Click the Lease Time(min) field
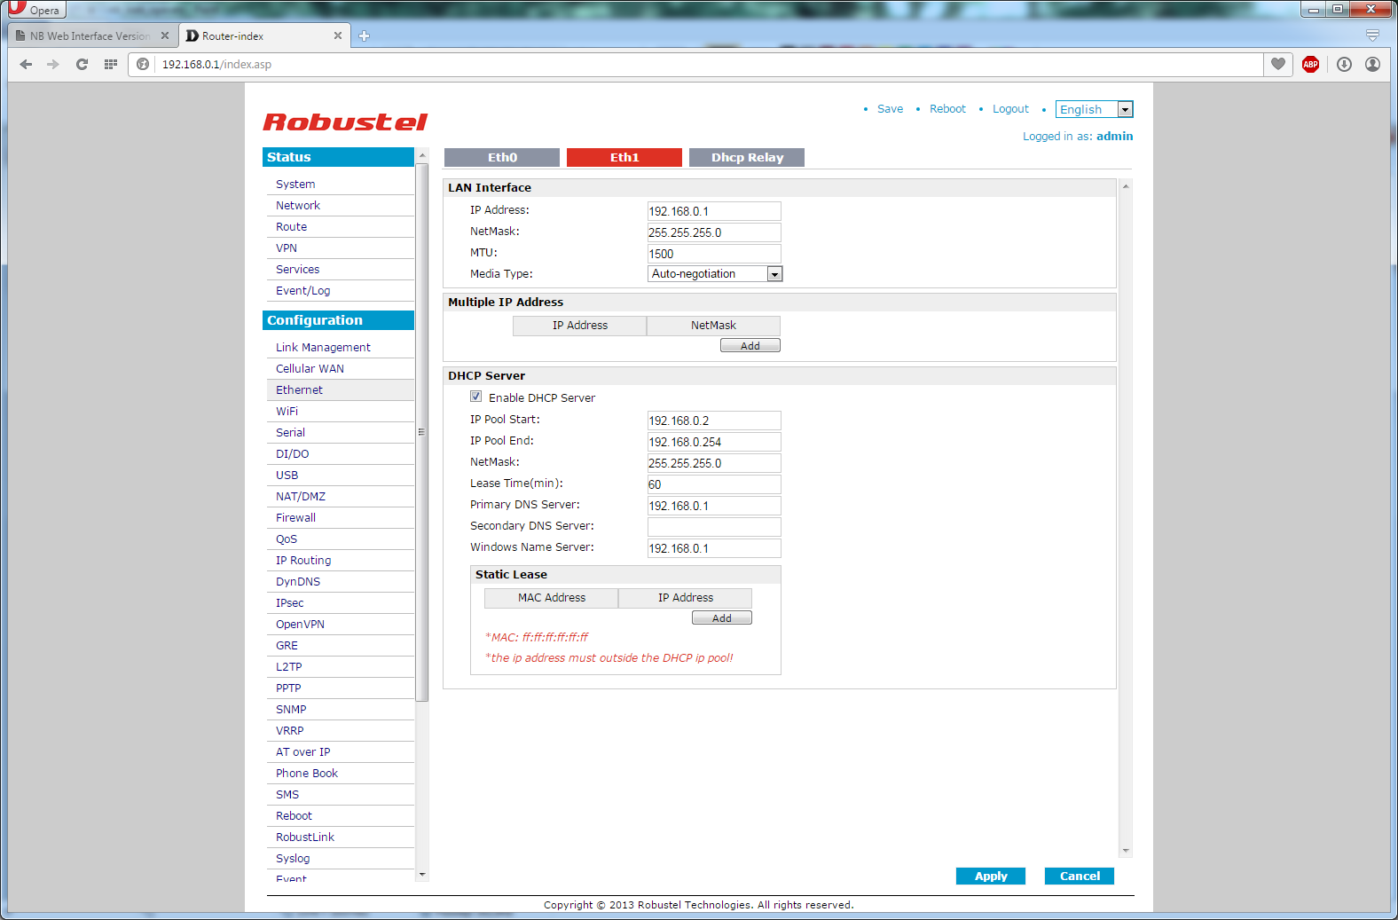The height and width of the screenshot is (920, 1398). point(714,484)
